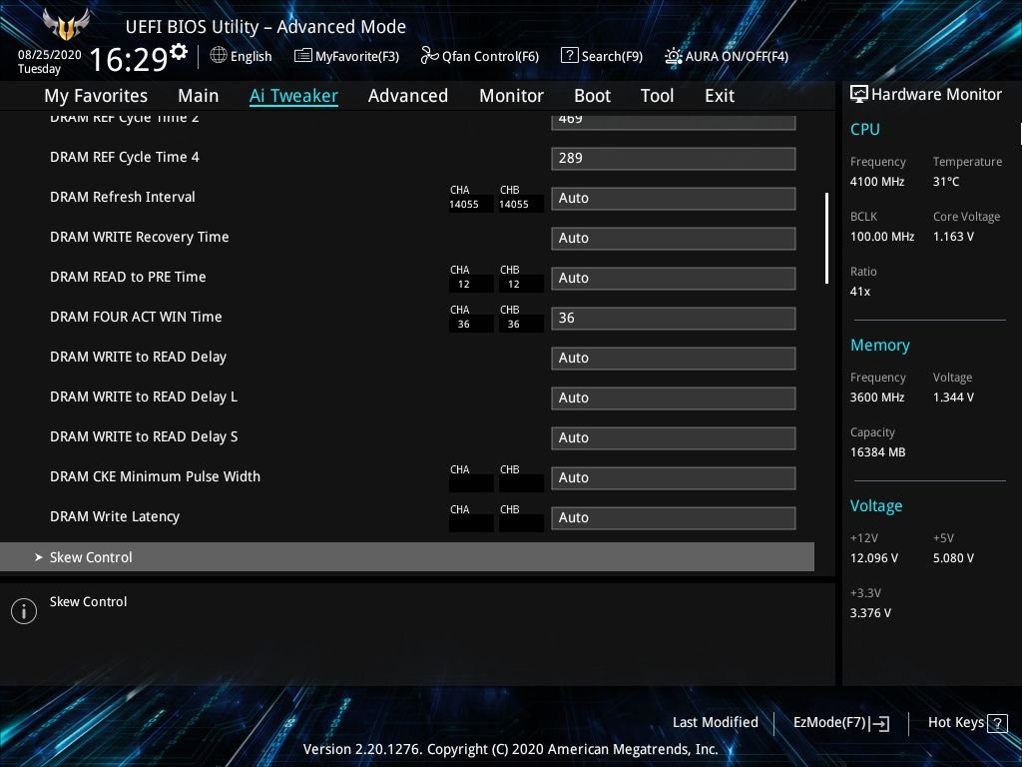The image size is (1022, 767).
Task: Toggle AURA ON/OFF light icon
Action: tap(674, 56)
